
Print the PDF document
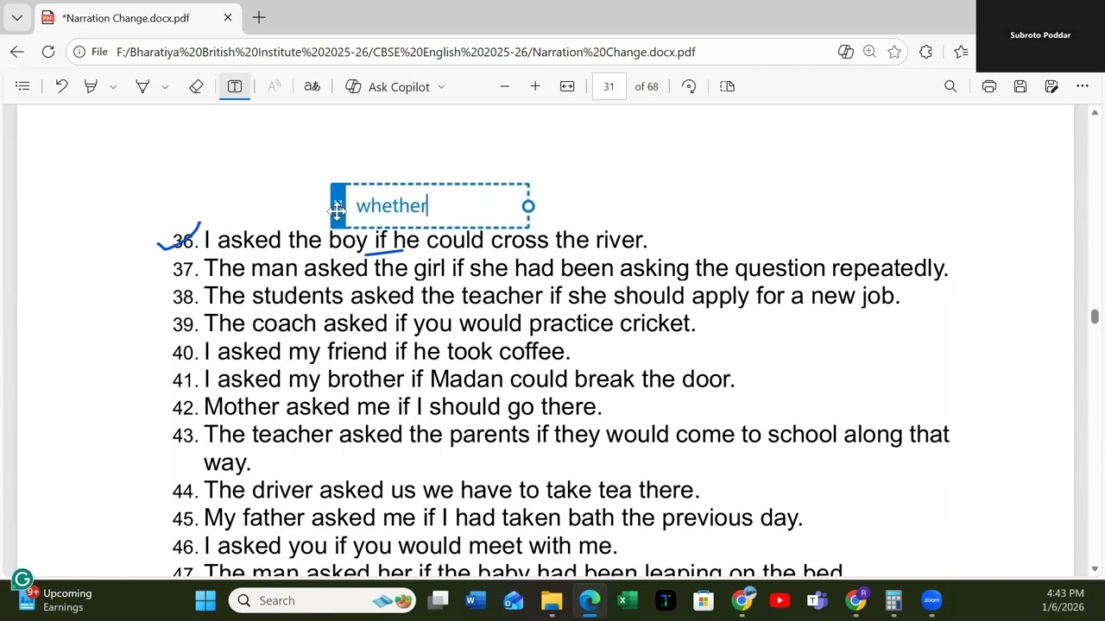tap(989, 86)
